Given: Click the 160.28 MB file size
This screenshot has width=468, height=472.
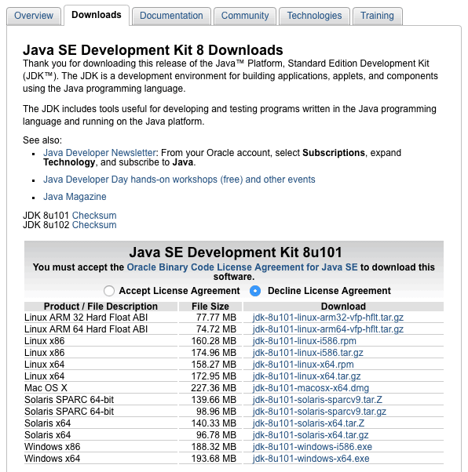Looking at the screenshot, I should [x=214, y=341].
